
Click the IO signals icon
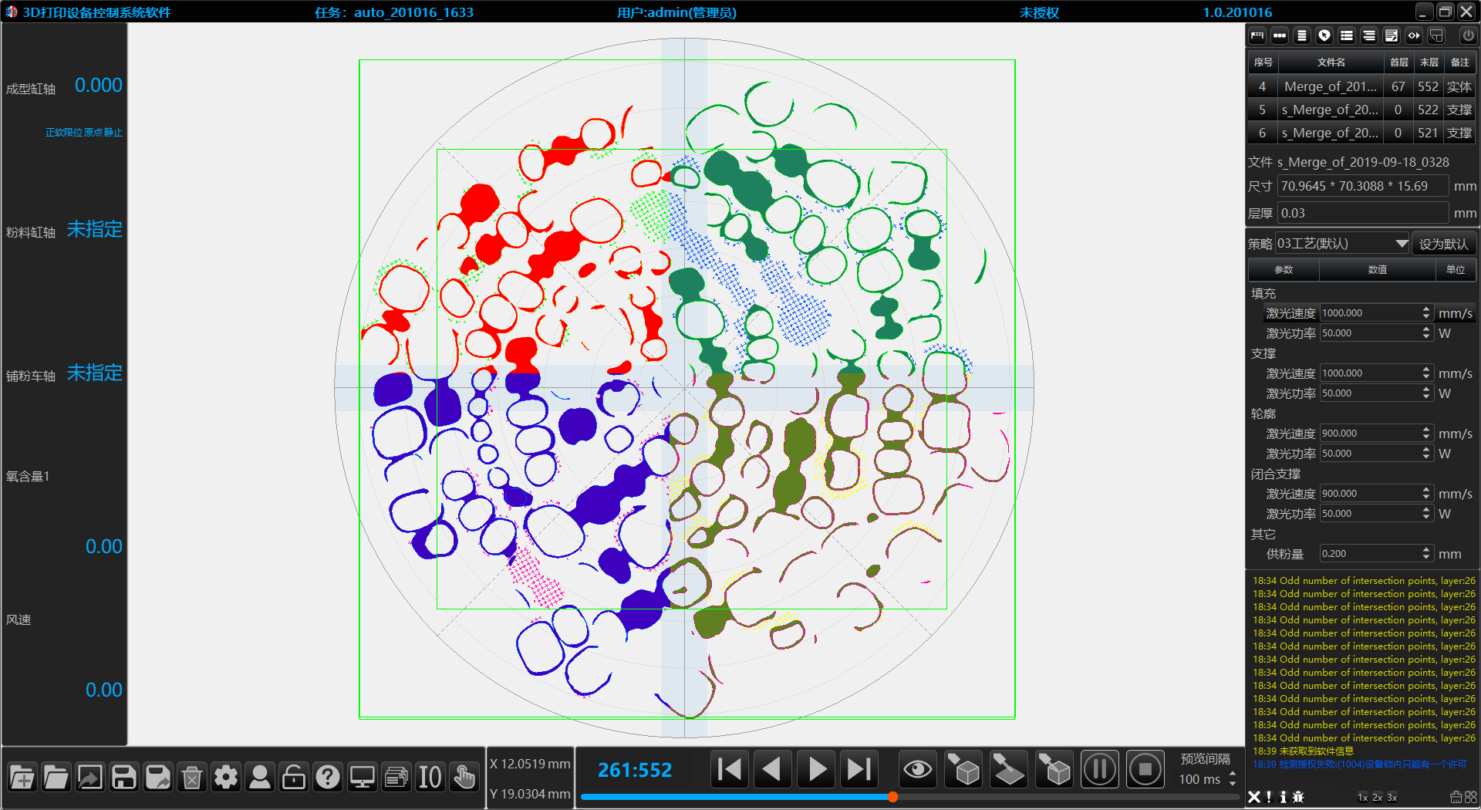[x=430, y=777]
